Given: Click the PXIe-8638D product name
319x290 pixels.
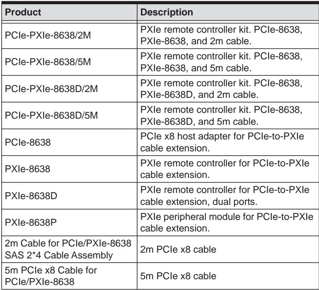Looking at the screenshot, I should point(31,196).
